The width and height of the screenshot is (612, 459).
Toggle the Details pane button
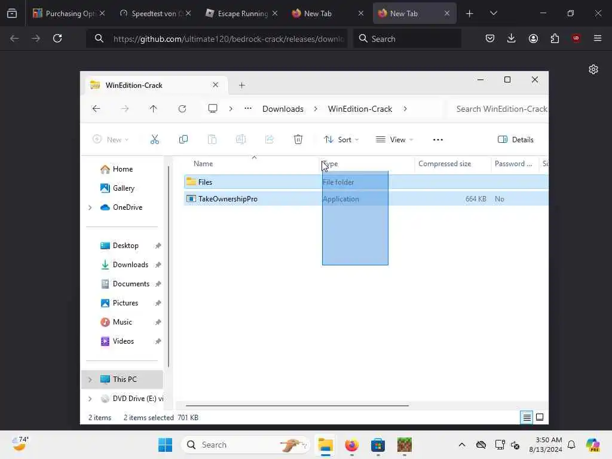[x=516, y=140]
